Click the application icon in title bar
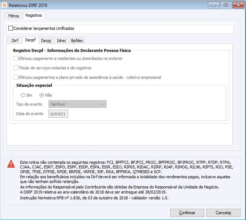Viewport: 246px width, 220px height. [4, 5]
